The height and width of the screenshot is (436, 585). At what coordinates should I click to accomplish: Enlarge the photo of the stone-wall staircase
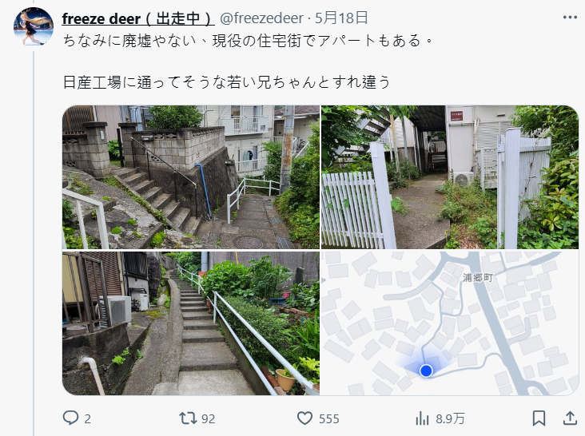tap(191, 177)
